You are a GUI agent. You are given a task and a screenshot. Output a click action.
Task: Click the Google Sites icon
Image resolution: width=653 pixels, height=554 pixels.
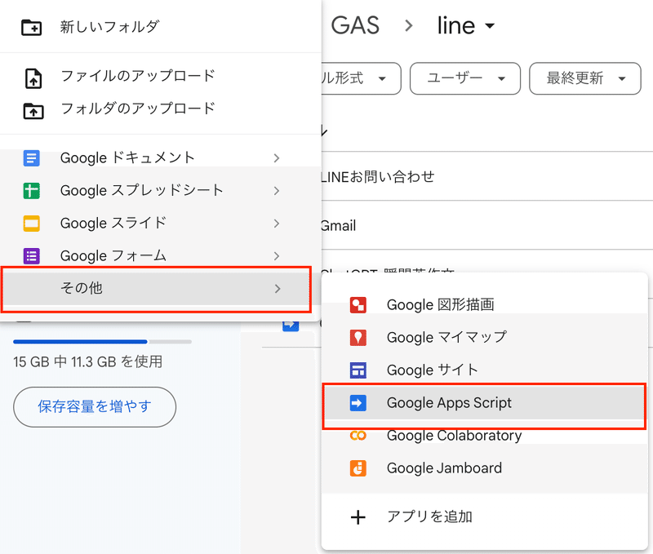(358, 370)
